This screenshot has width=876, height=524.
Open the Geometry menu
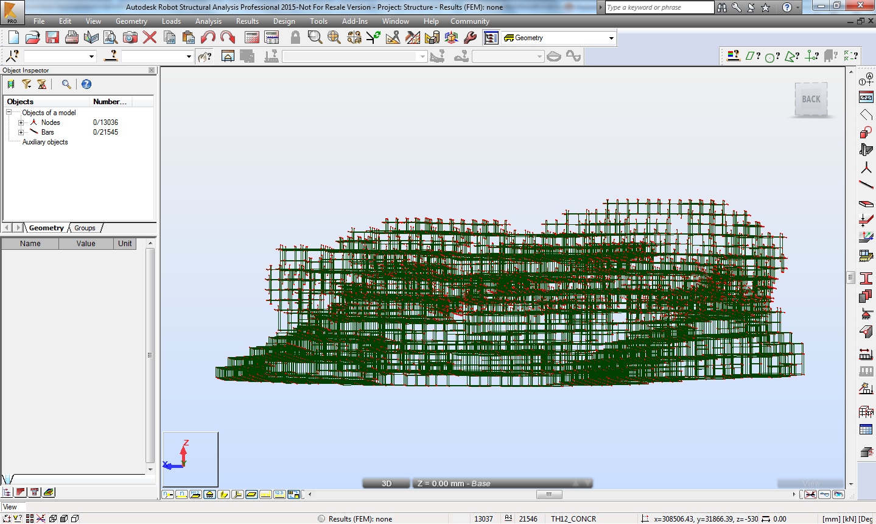(x=131, y=21)
